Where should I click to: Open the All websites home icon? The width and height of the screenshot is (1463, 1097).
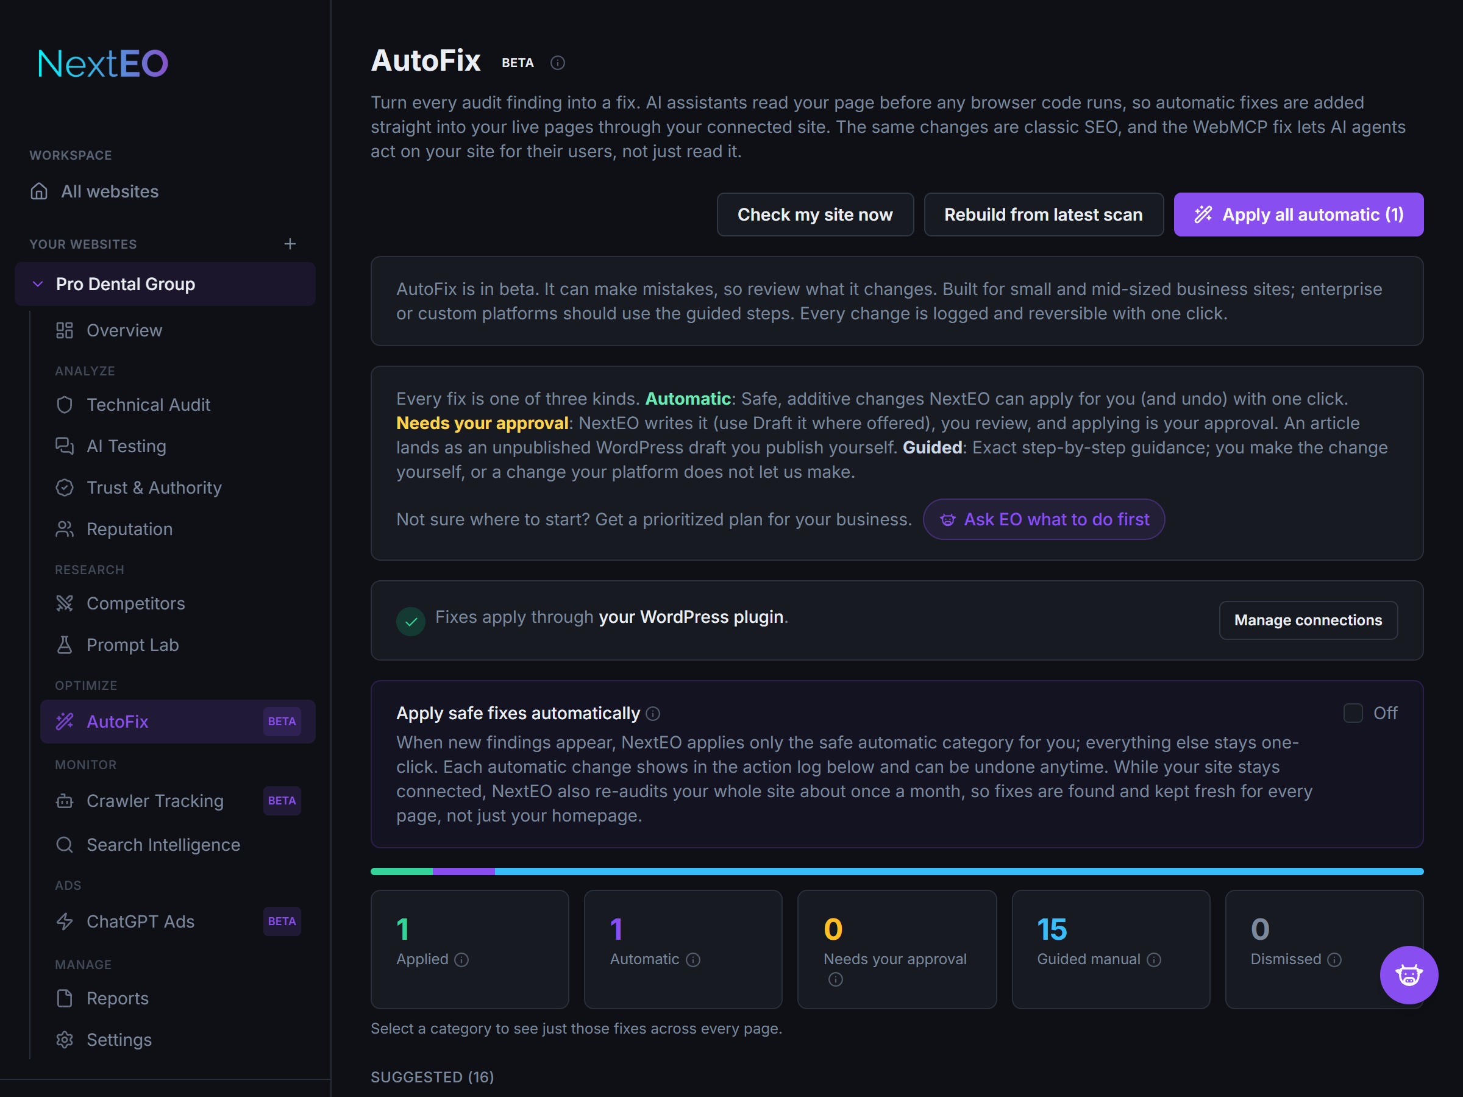coord(39,191)
